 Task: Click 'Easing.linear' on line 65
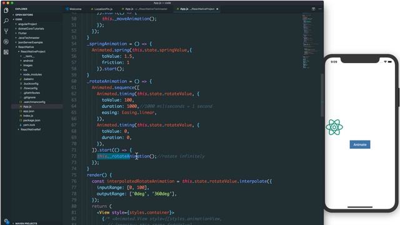(x=138, y=112)
